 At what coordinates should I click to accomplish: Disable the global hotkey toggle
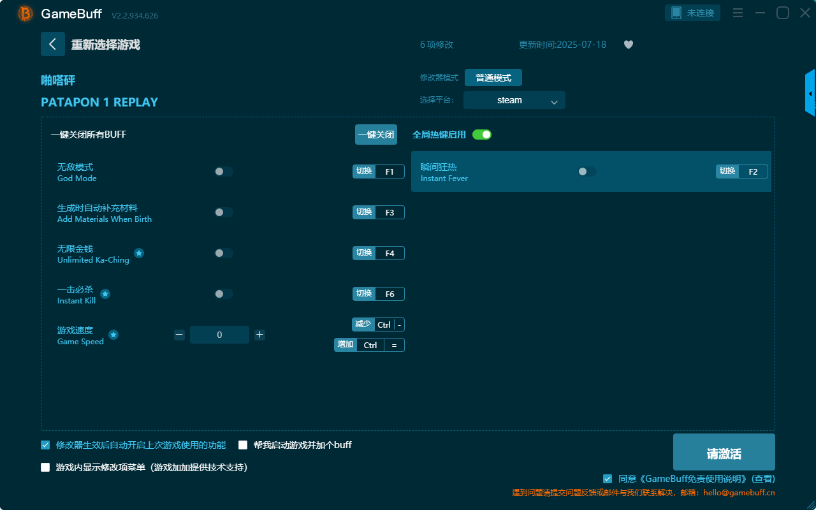coord(482,135)
